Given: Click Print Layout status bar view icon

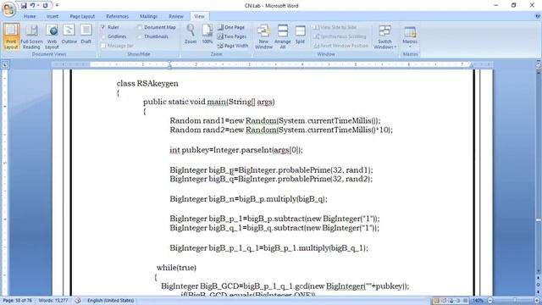Looking at the screenshot, I should pos(437,301).
